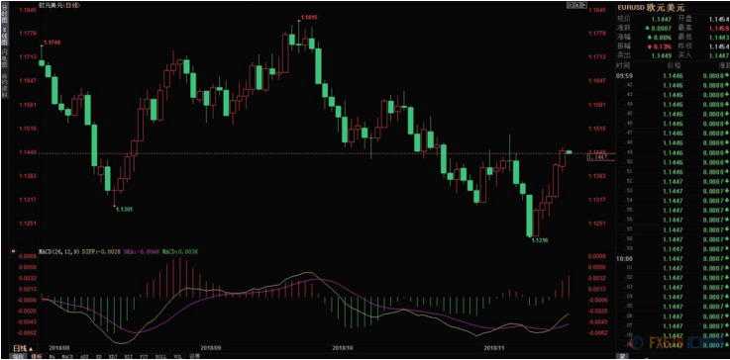Image resolution: width=730 pixels, height=360 pixels.
Task: Select the 1.1746 price label on chart
Action: [52, 43]
